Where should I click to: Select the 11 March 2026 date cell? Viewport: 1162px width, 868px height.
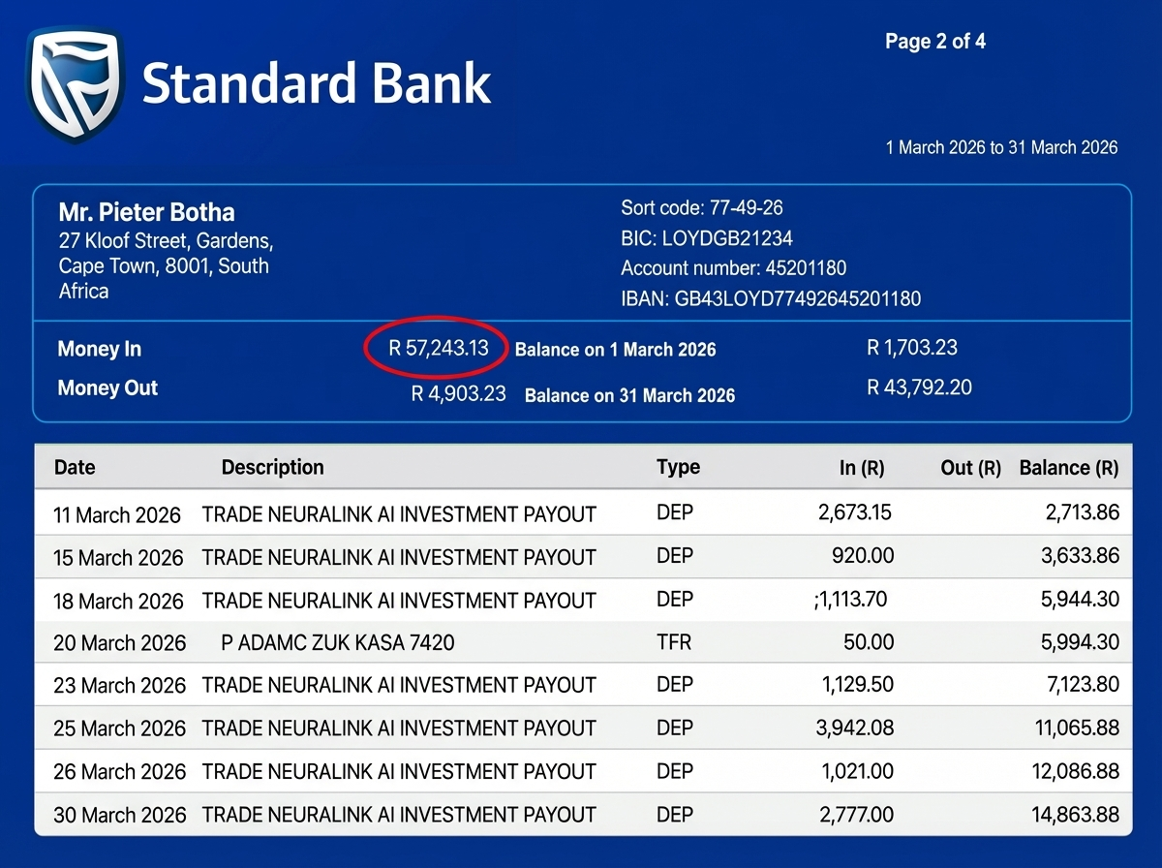click(x=117, y=515)
